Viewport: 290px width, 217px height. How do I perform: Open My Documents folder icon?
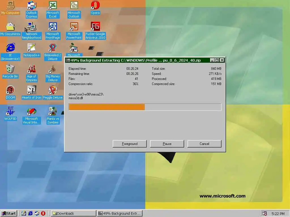coord(10,29)
